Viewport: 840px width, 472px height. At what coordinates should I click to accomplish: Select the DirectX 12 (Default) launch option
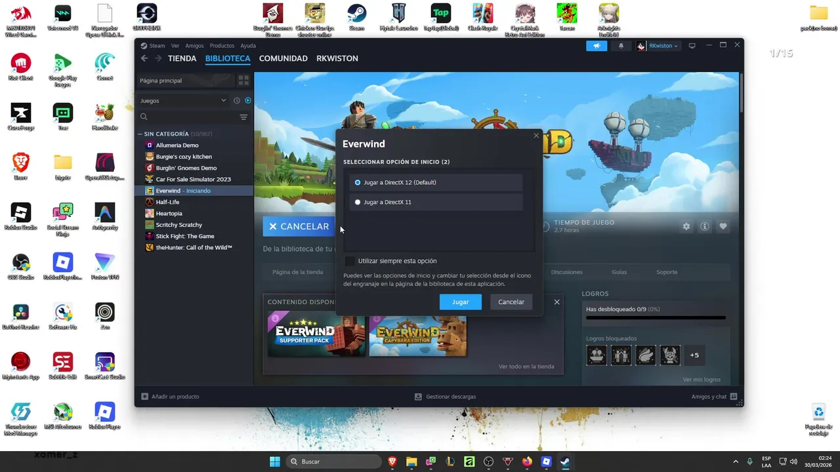(x=436, y=182)
